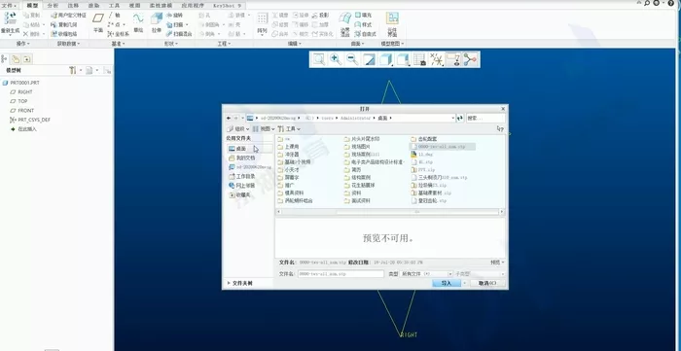Select 我的文档 (My Documents) in common folders
This screenshot has width=681, height=351.
[x=242, y=158]
